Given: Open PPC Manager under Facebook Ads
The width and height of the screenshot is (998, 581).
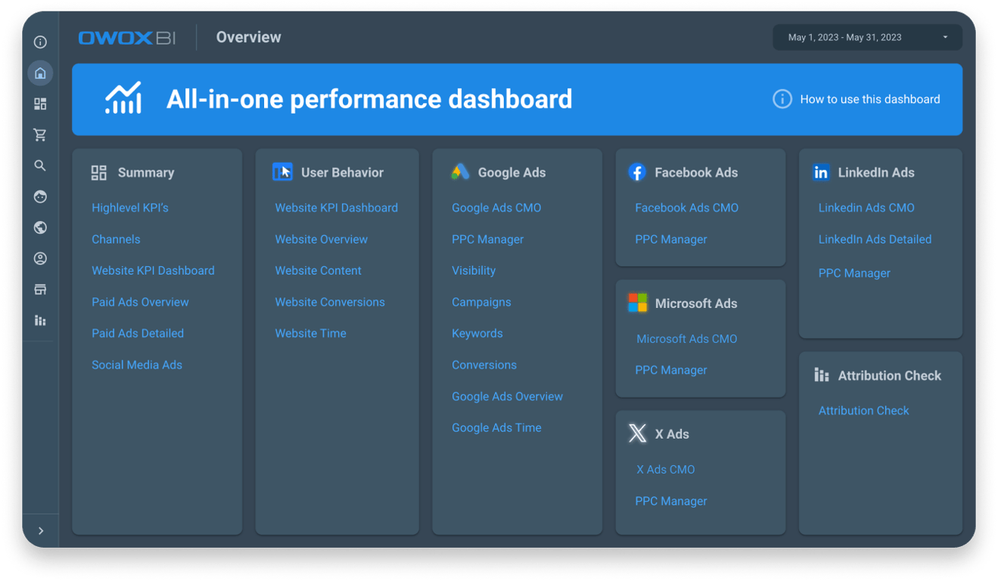Looking at the screenshot, I should coord(671,239).
